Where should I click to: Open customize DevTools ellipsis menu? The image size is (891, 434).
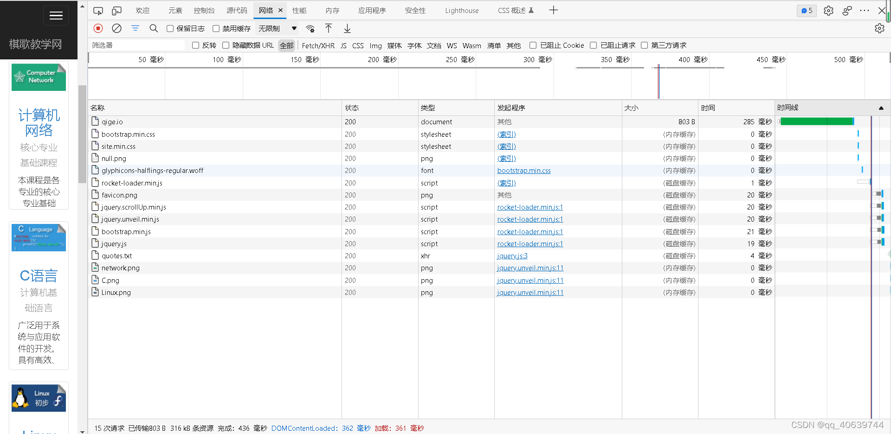pyautogui.click(x=864, y=10)
